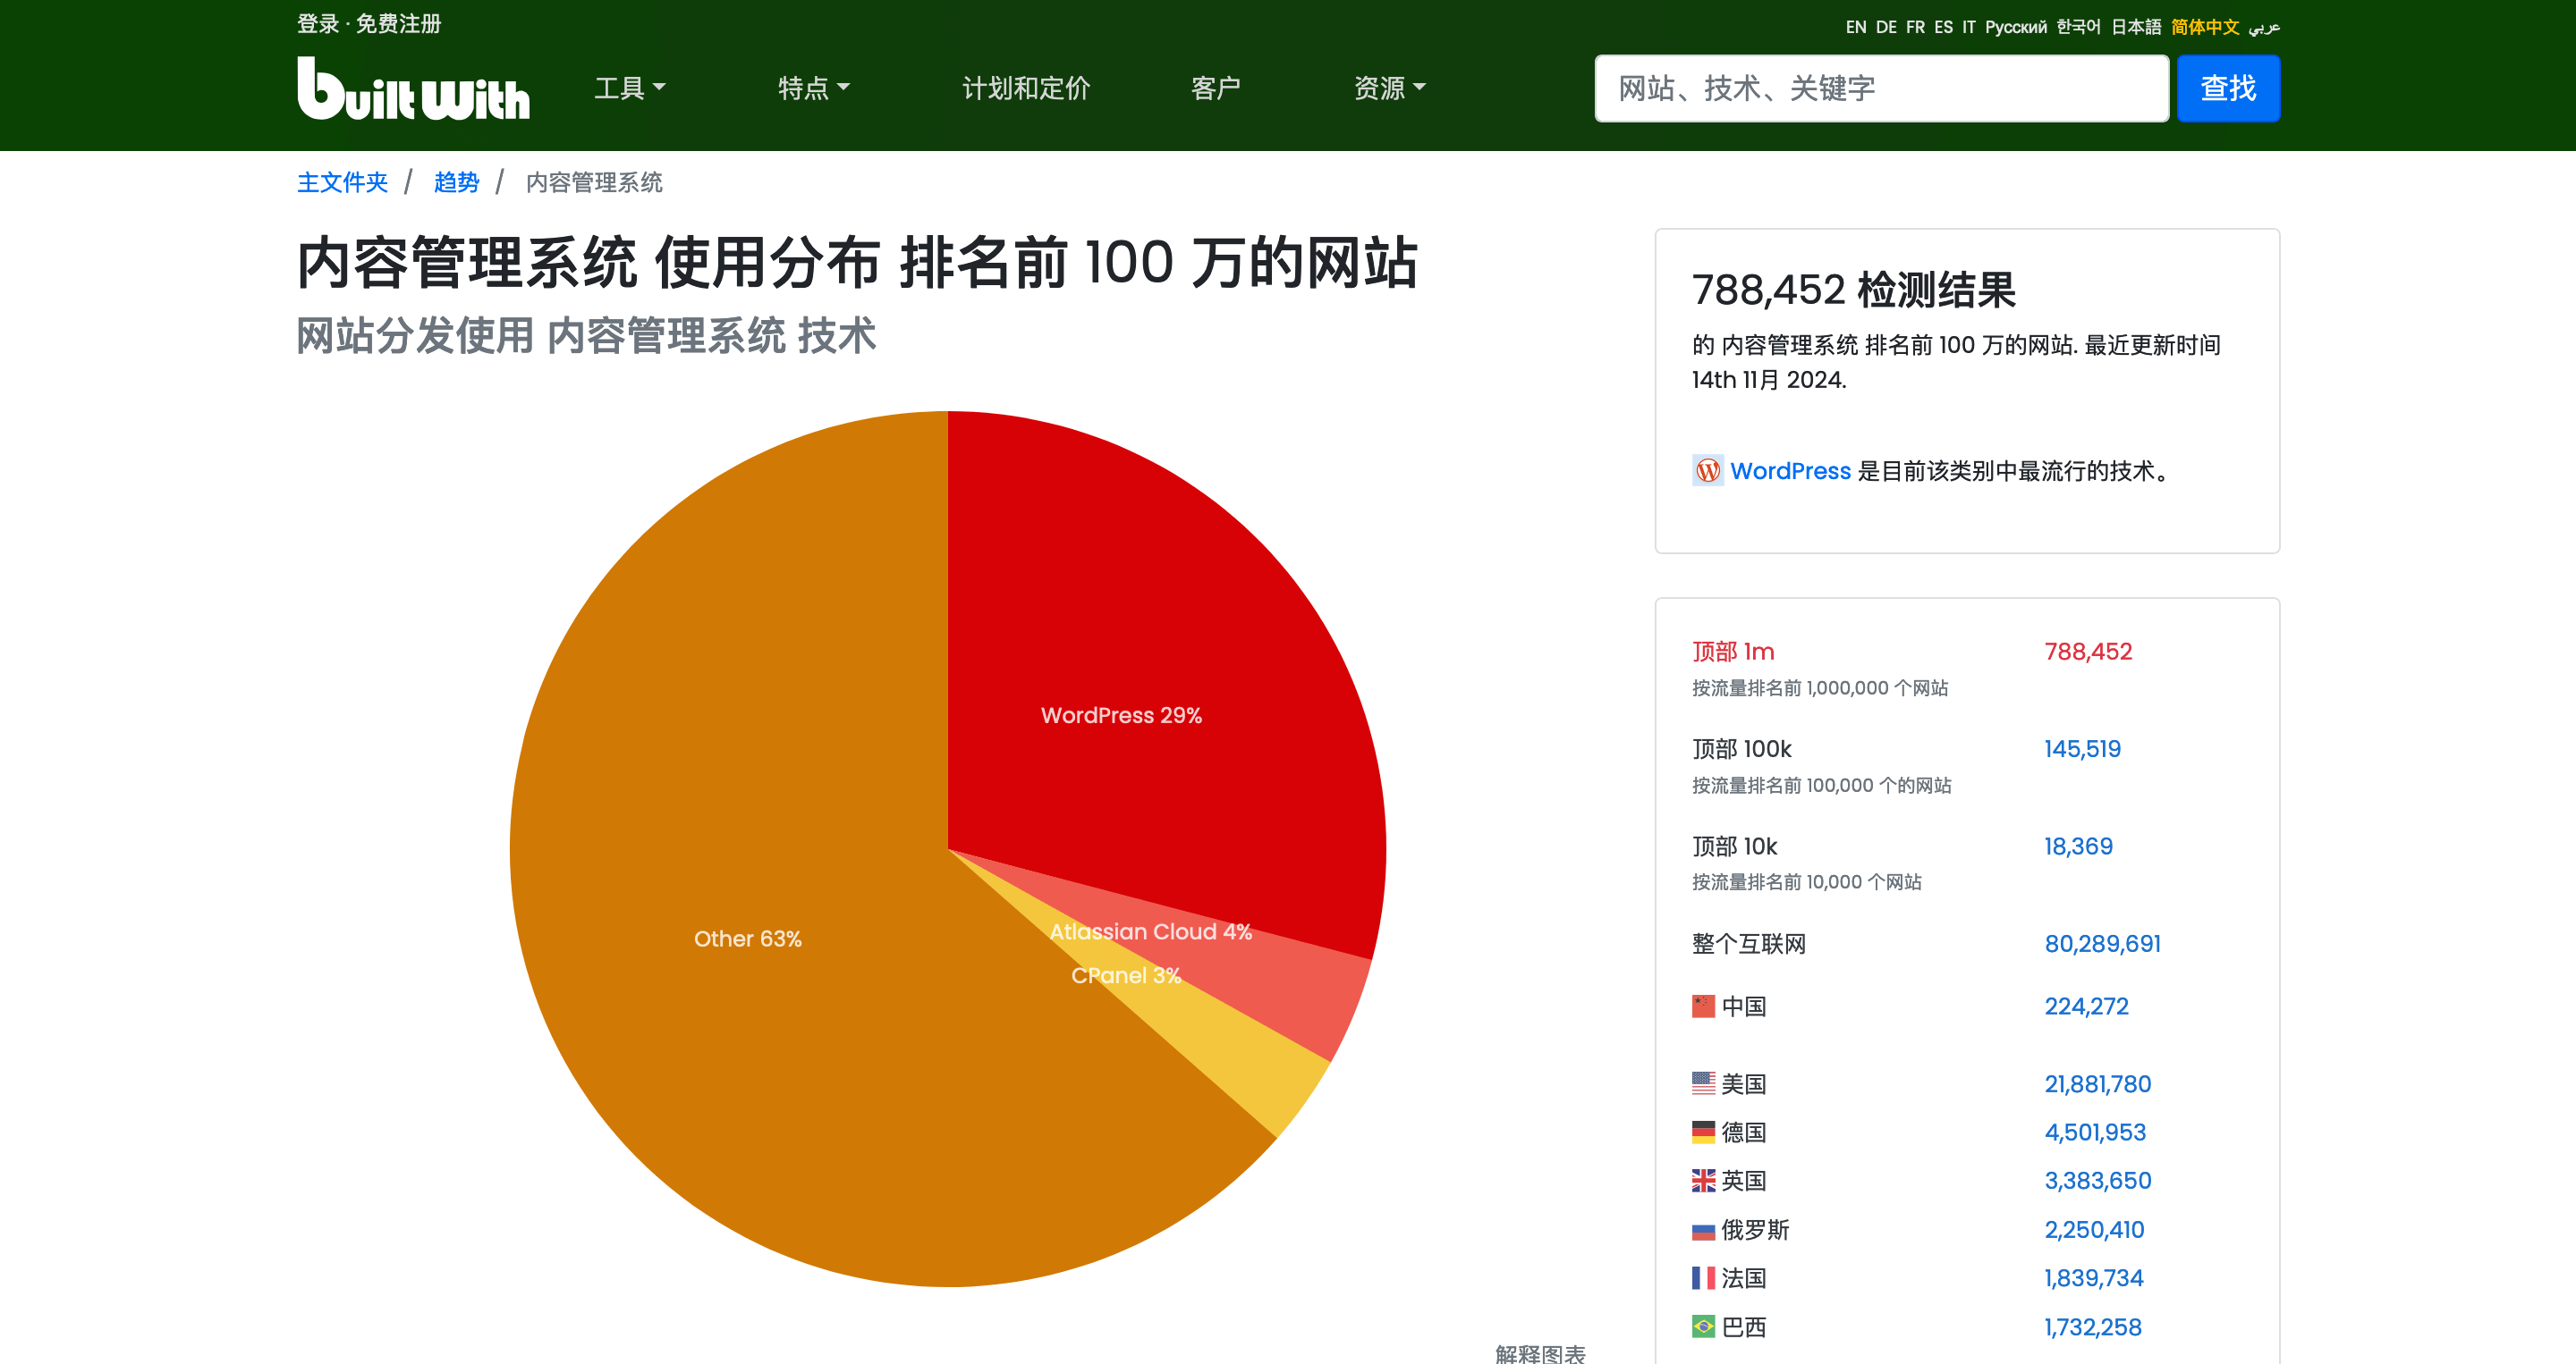Image resolution: width=2576 pixels, height=1364 pixels.
Task: Switch language to 日本語
Action: (x=2136, y=27)
